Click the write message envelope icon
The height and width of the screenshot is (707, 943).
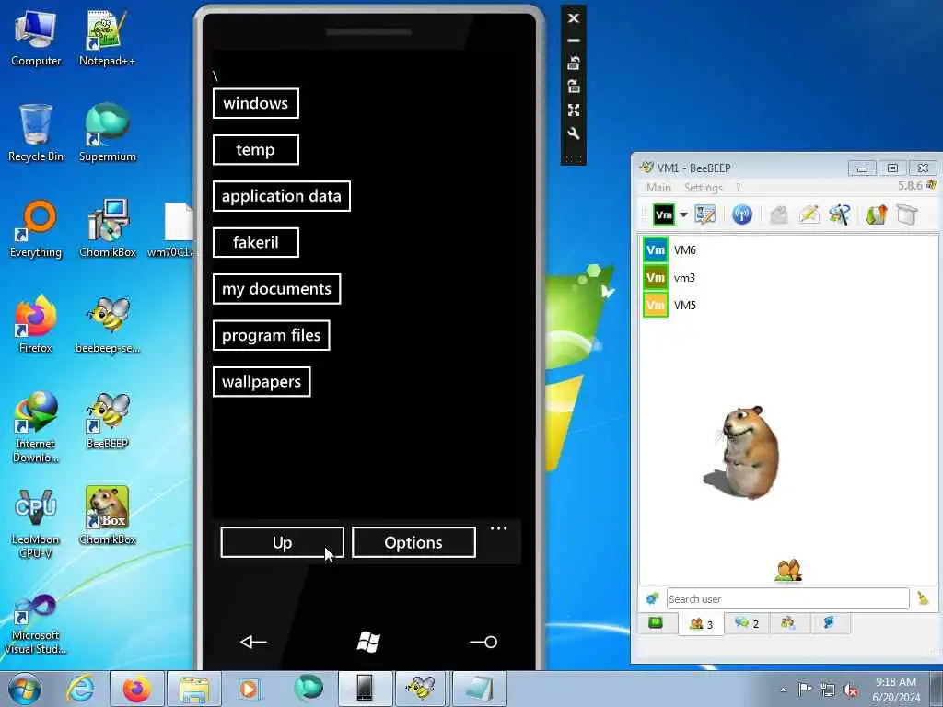tap(809, 214)
